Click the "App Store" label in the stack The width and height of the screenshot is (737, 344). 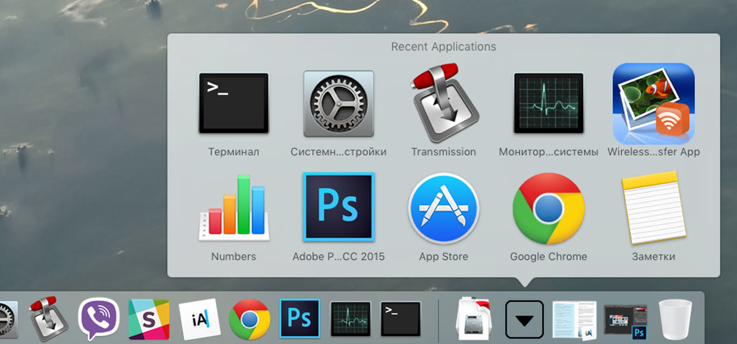443,257
